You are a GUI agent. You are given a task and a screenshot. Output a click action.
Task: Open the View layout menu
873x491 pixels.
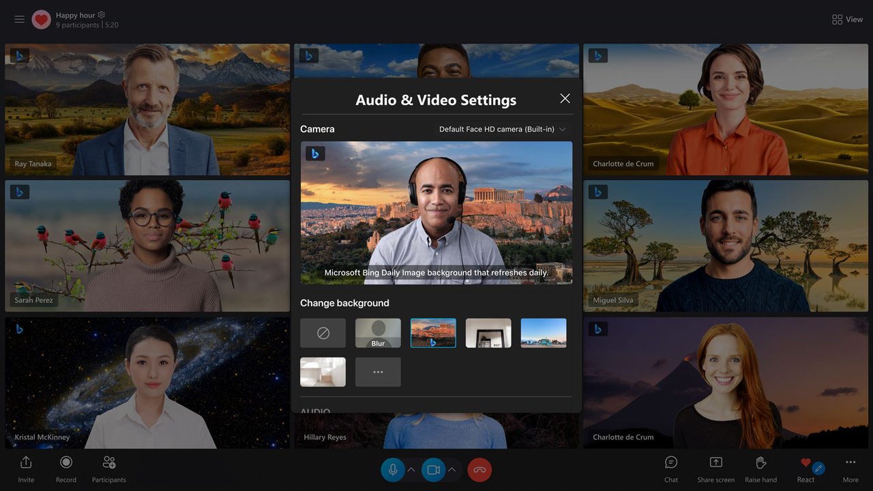coord(847,20)
